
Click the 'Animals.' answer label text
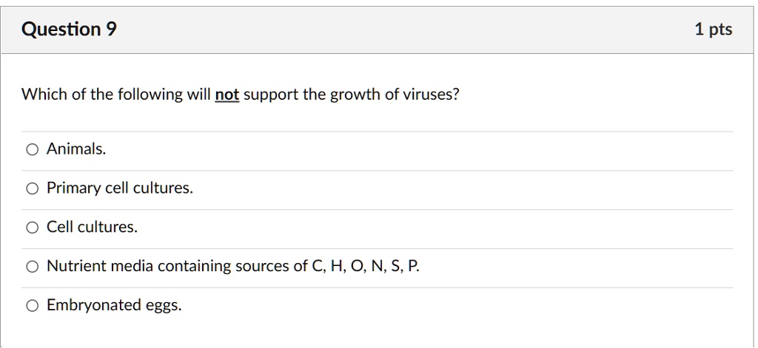76,149
